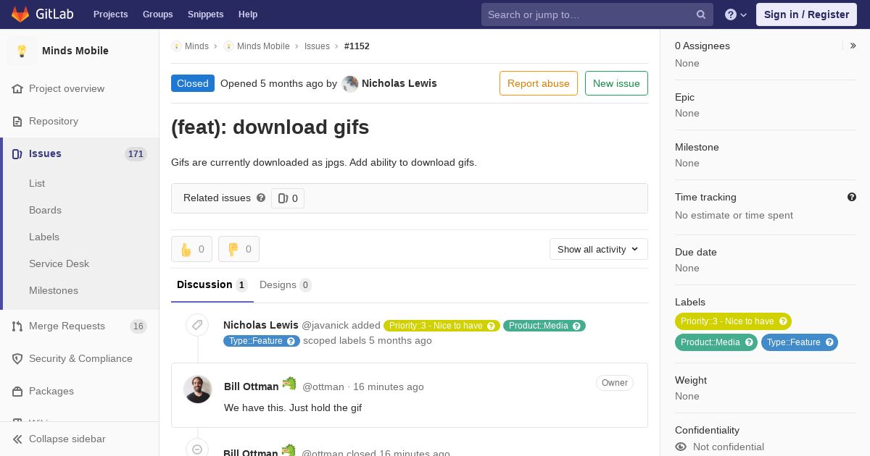Click help icon on activity Product::Media label
The height and width of the screenshot is (456, 870).
coord(577,326)
